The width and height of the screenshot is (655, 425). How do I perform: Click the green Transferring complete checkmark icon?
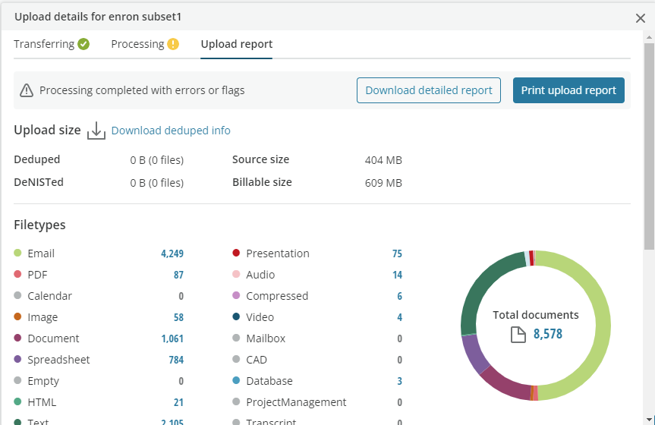pyautogui.click(x=83, y=44)
